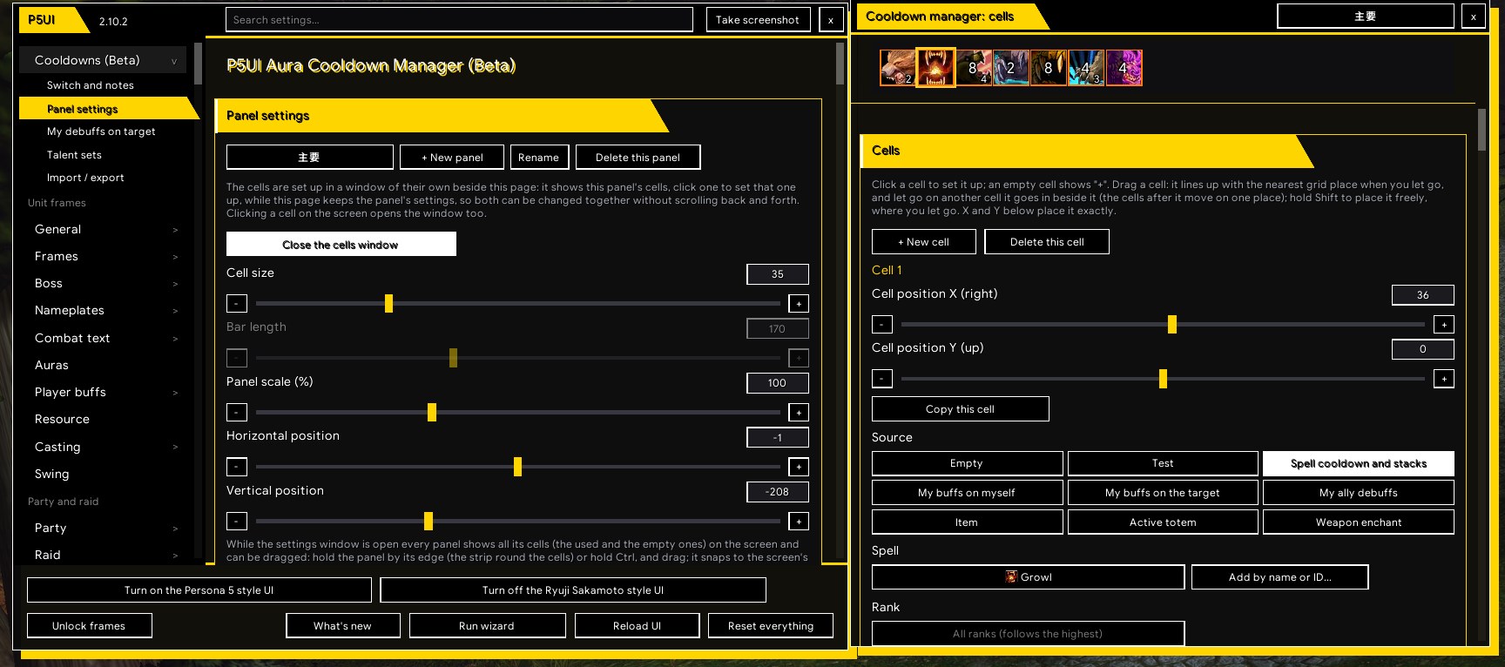
Task: Open the dark golden claw cell showing 8
Action: coord(1049,68)
